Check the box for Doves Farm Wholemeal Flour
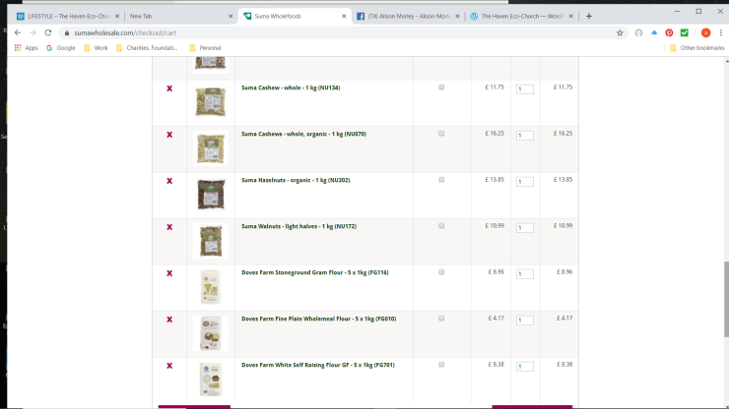This screenshot has width=729, height=409. pyautogui.click(x=441, y=319)
